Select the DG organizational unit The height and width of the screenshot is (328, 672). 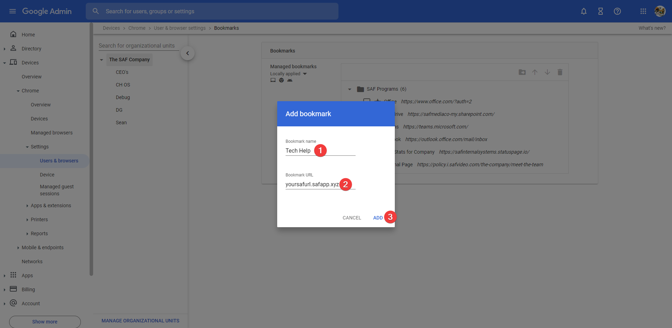(119, 110)
